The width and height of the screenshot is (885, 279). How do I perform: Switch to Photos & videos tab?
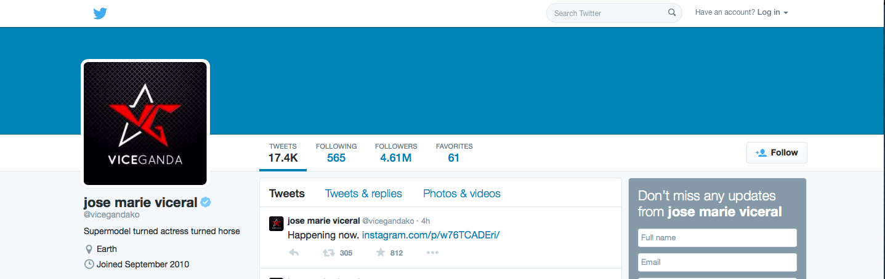coord(462,194)
